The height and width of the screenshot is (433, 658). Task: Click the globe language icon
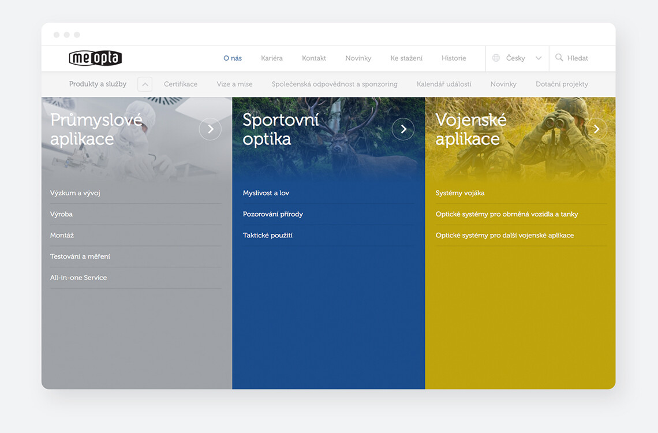pyautogui.click(x=496, y=58)
